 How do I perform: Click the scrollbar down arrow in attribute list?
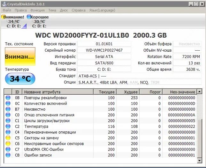pyautogui.click(x=199, y=161)
